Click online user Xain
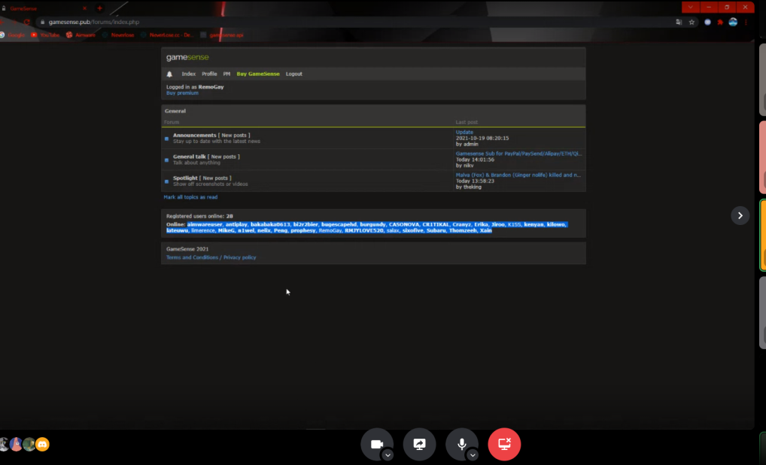The image size is (766, 465). [x=485, y=230]
